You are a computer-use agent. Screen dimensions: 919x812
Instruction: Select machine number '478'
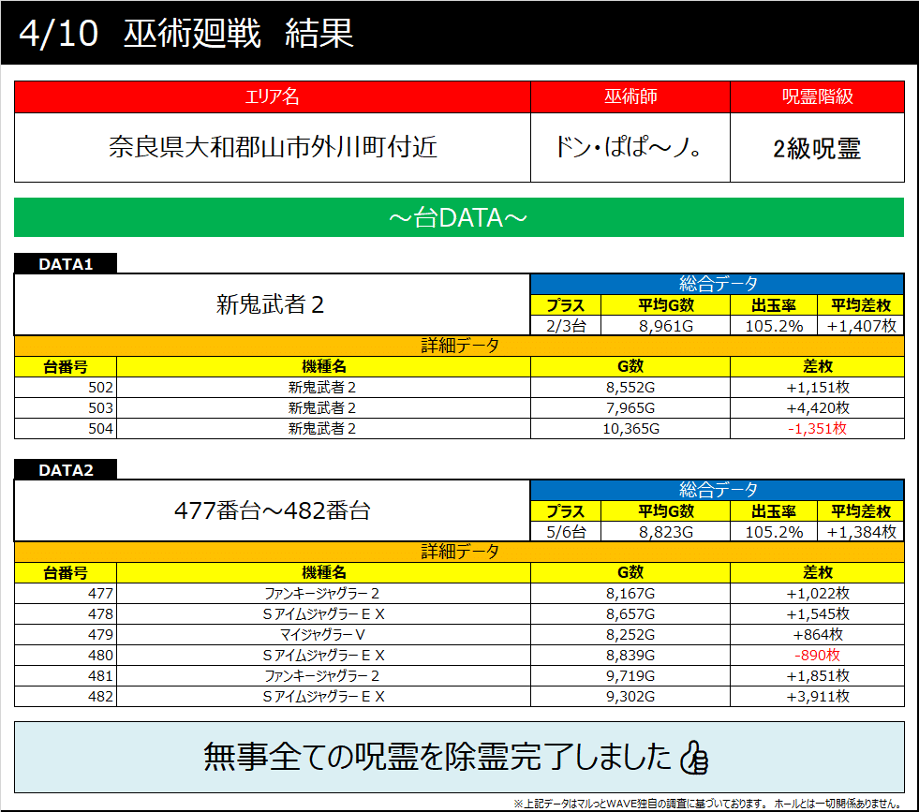pyautogui.click(x=100, y=614)
